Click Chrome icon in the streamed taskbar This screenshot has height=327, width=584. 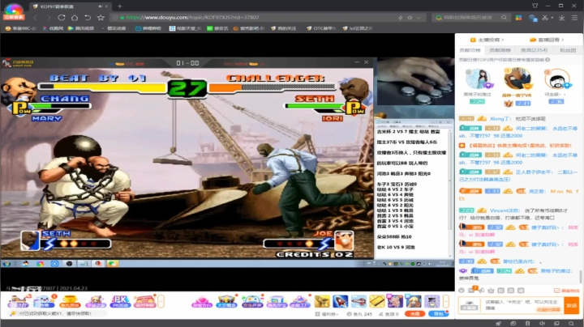pos(40,263)
